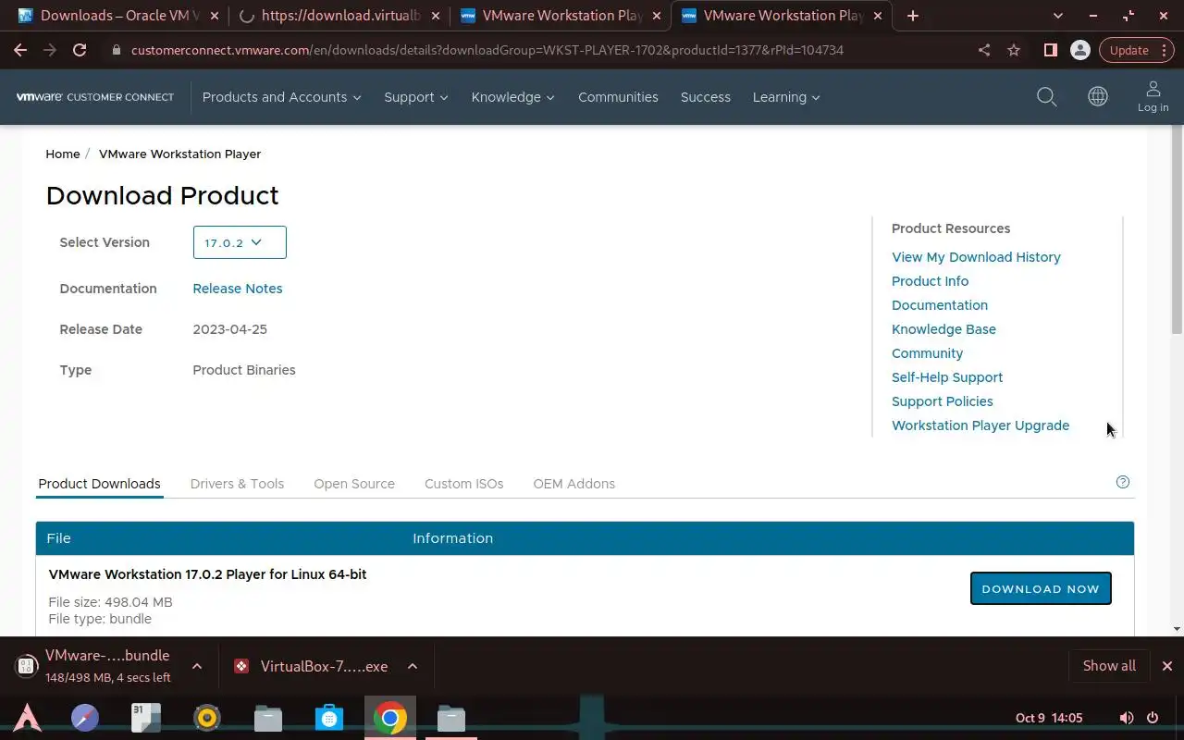Open the help question mark icon

point(1123,482)
